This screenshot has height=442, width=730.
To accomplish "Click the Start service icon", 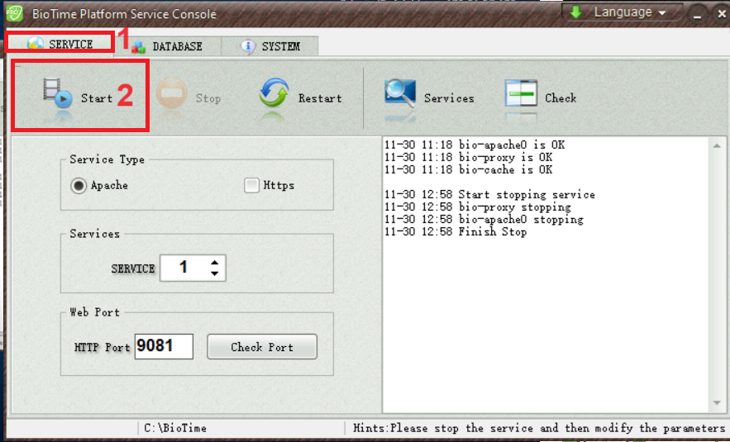I will point(58,96).
